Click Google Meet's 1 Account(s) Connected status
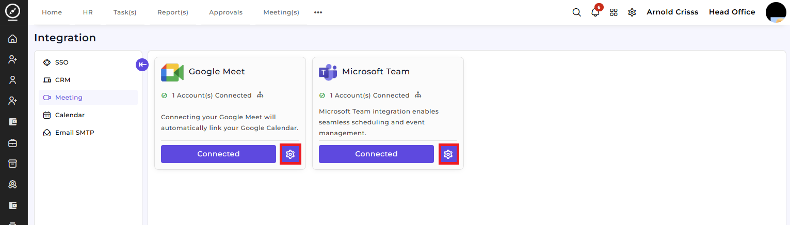Viewport: 790px width, 225px height. coord(212,95)
